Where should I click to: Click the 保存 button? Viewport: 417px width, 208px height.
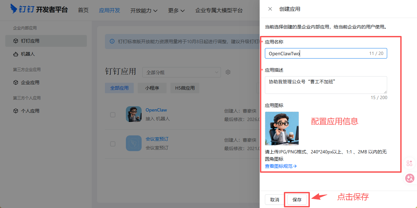tap(297, 200)
